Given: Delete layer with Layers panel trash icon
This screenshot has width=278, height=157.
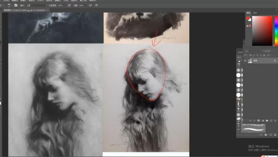Looking at the screenshot, I should [x=275, y=121].
